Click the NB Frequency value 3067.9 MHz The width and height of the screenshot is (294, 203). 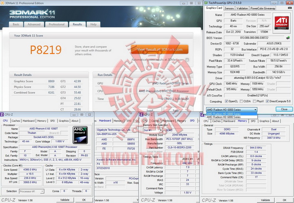274,138
